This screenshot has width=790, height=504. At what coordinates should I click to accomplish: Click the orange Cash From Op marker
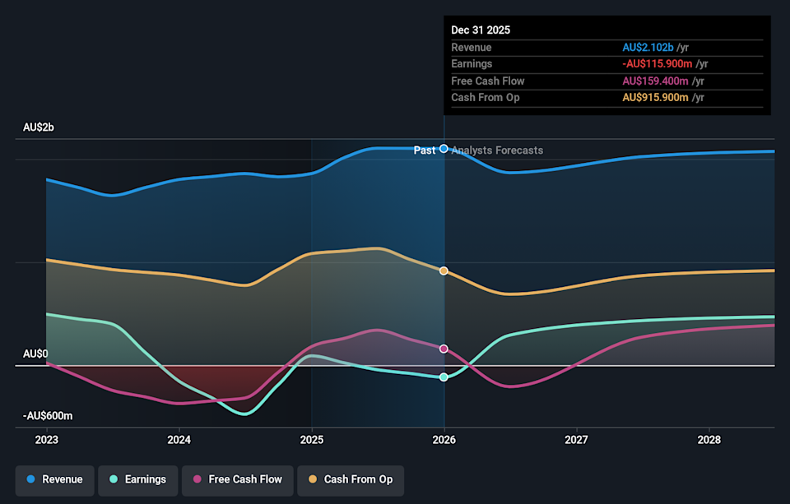[444, 270]
